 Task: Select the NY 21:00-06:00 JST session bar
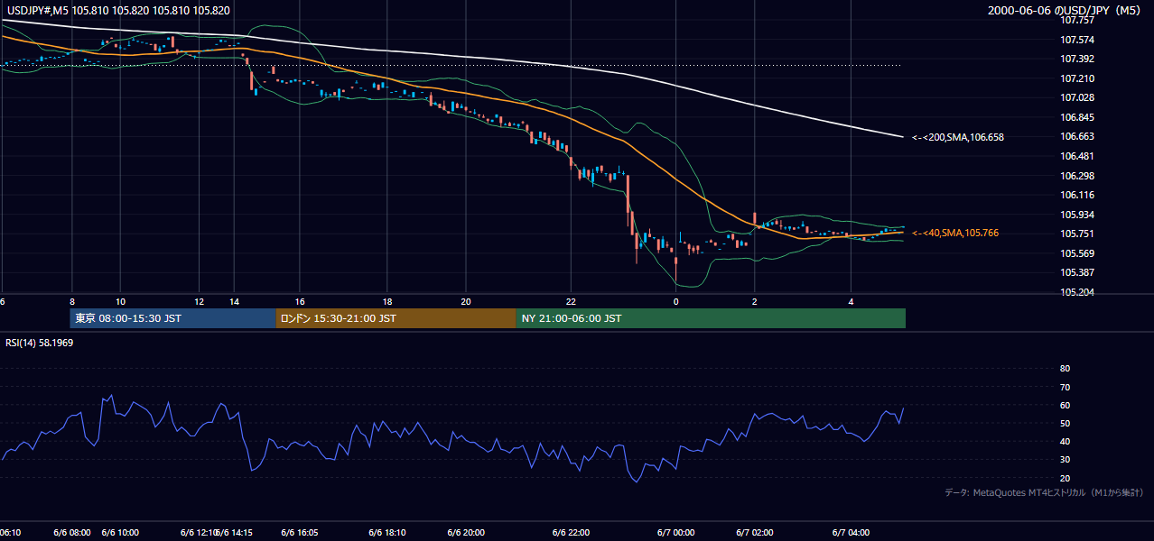tap(711, 318)
